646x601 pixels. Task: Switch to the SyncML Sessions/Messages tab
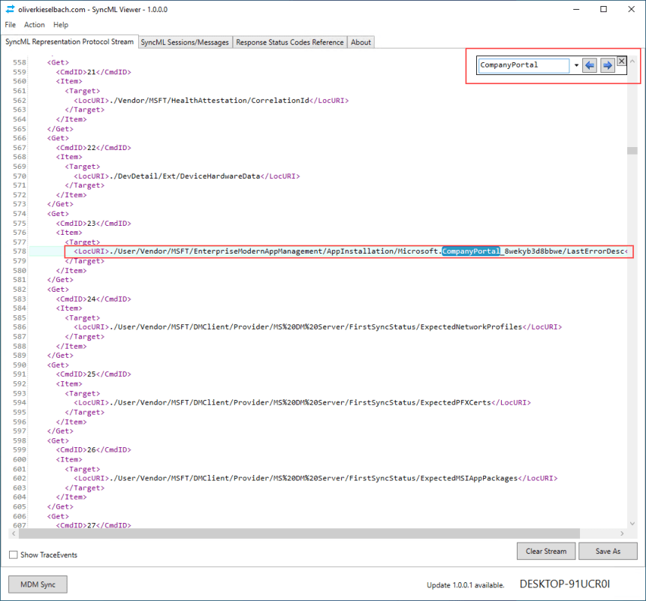click(185, 42)
